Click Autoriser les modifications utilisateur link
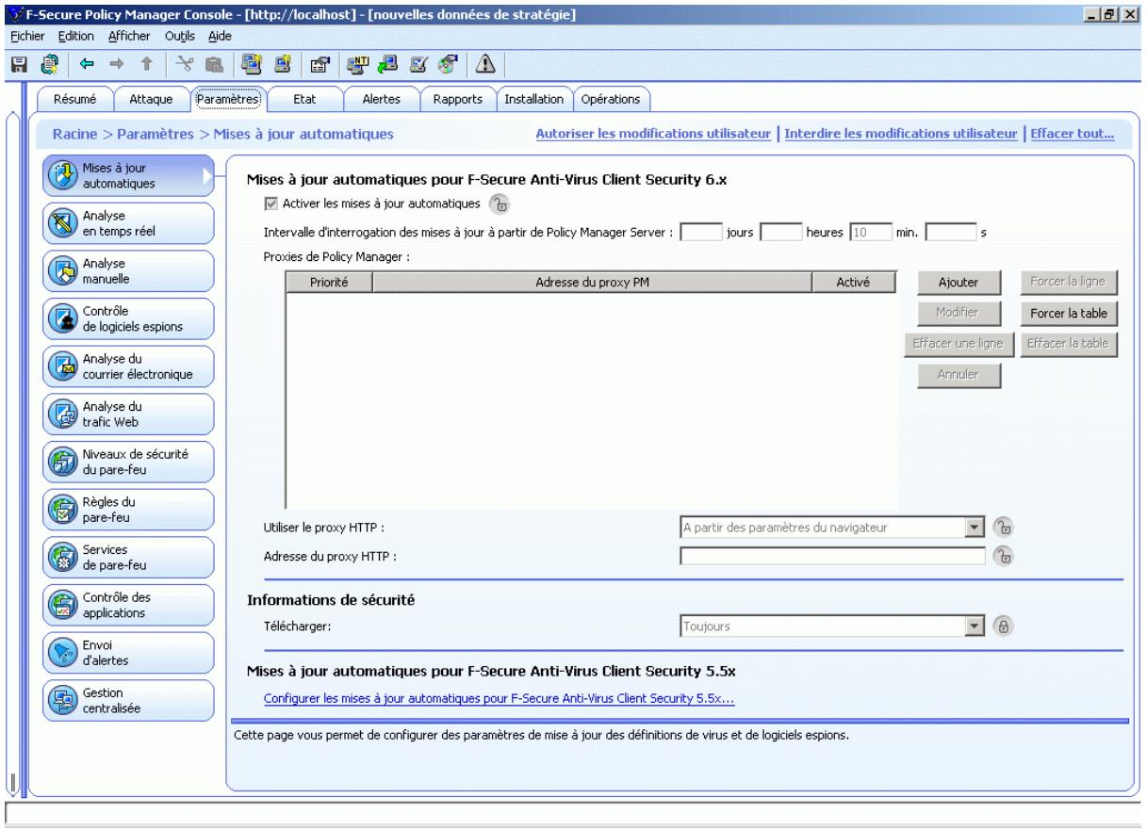 (653, 134)
